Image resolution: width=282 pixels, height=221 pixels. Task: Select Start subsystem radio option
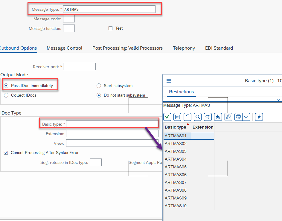pos(99,86)
